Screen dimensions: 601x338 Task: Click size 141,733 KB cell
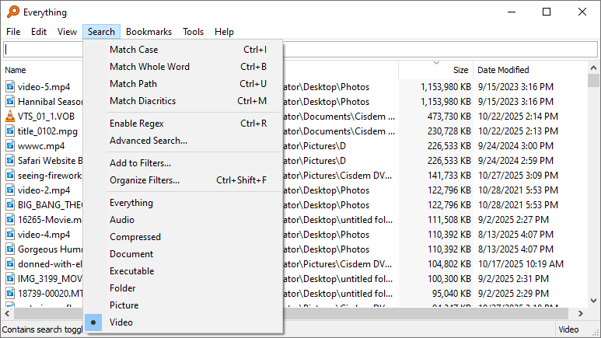pos(449,175)
